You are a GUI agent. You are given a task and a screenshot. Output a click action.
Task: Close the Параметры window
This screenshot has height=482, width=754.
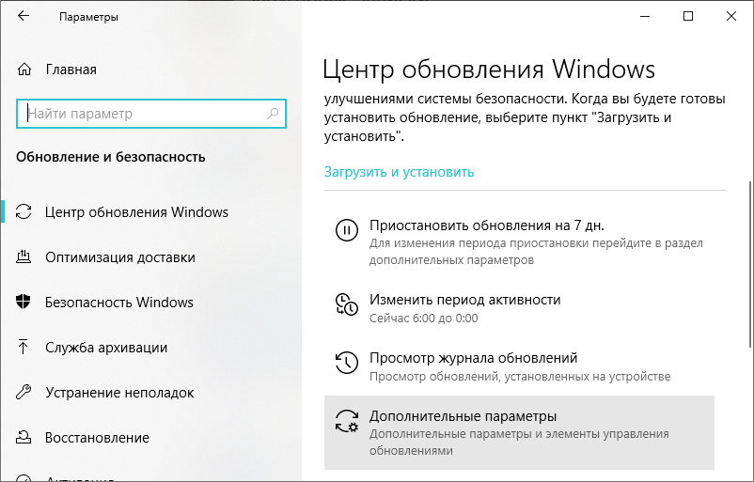click(731, 16)
